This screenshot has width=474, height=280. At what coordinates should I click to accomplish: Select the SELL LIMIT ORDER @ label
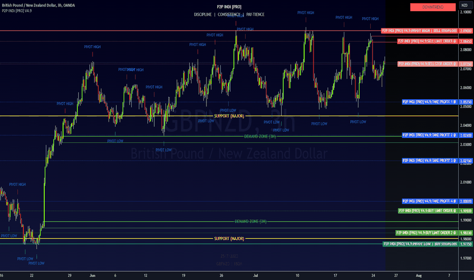tap(427, 41)
